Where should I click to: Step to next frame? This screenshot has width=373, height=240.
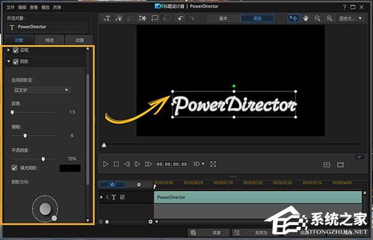(137, 164)
